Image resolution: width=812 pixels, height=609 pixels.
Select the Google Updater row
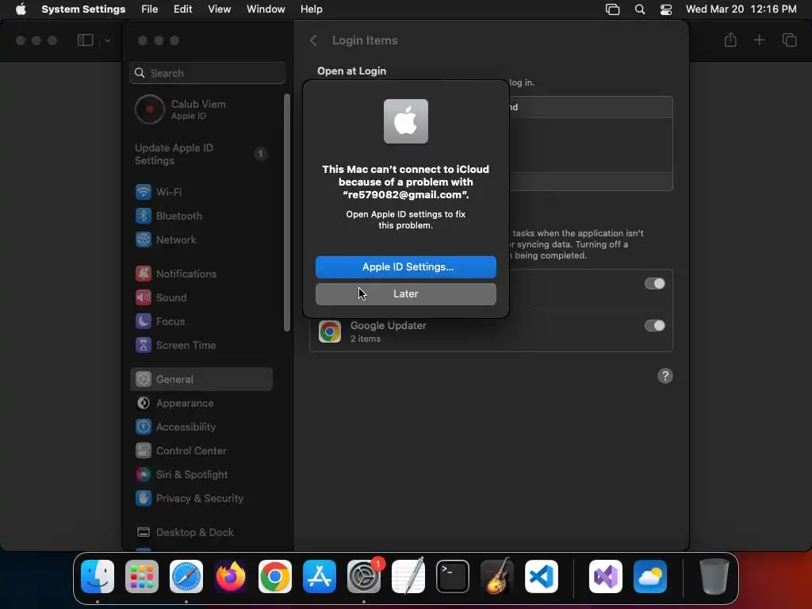click(x=491, y=331)
